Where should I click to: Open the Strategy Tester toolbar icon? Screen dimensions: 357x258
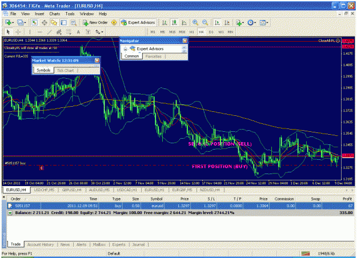pyautogui.click(x=73, y=22)
